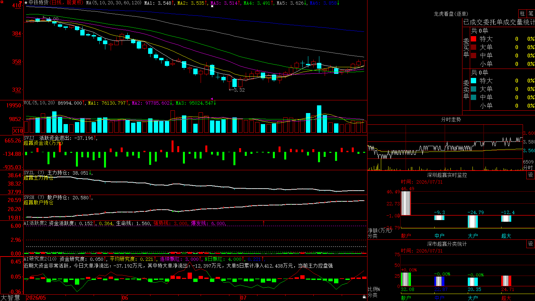This screenshot has width=535, height=301.
Task: Click the 06 month marker on the date axis
Action: point(125,298)
